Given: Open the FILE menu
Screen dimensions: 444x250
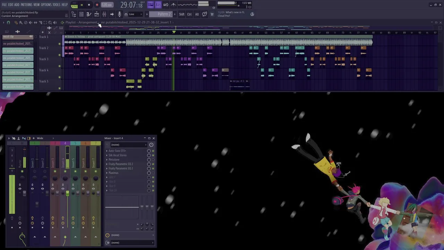Looking at the screenshot, I should 4,5.
